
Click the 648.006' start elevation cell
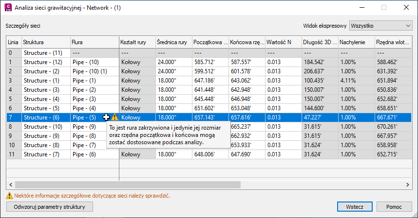[x=210, y=154]
